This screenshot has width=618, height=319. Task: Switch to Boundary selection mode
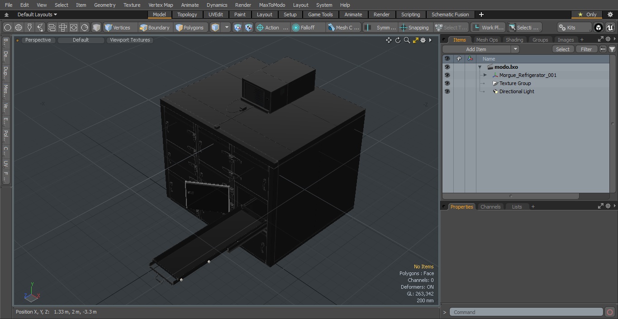click(155, 28)
